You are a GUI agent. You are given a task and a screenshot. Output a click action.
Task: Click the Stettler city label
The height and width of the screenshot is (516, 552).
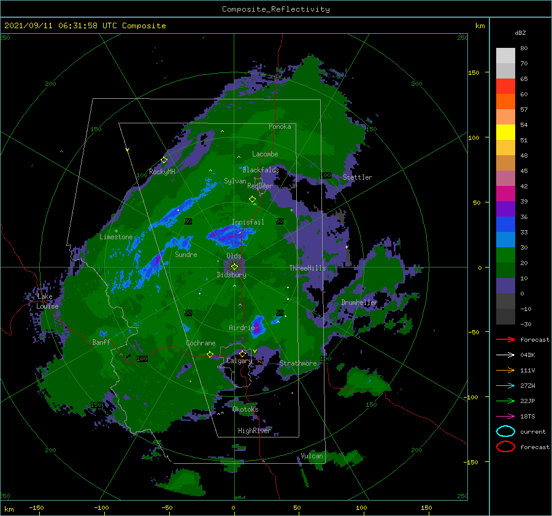(x=358, y=177)
